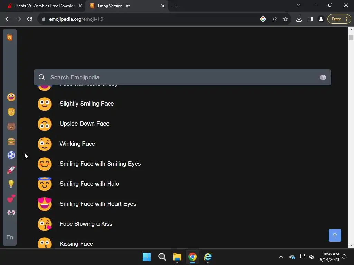Image resolution: width=354 pixels, height=265 pixels.
Task: Open the Windows Start menu
Action: tap(147, 257)
